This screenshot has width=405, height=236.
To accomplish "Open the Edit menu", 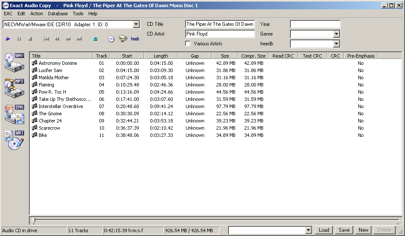I will coord(21,14).
